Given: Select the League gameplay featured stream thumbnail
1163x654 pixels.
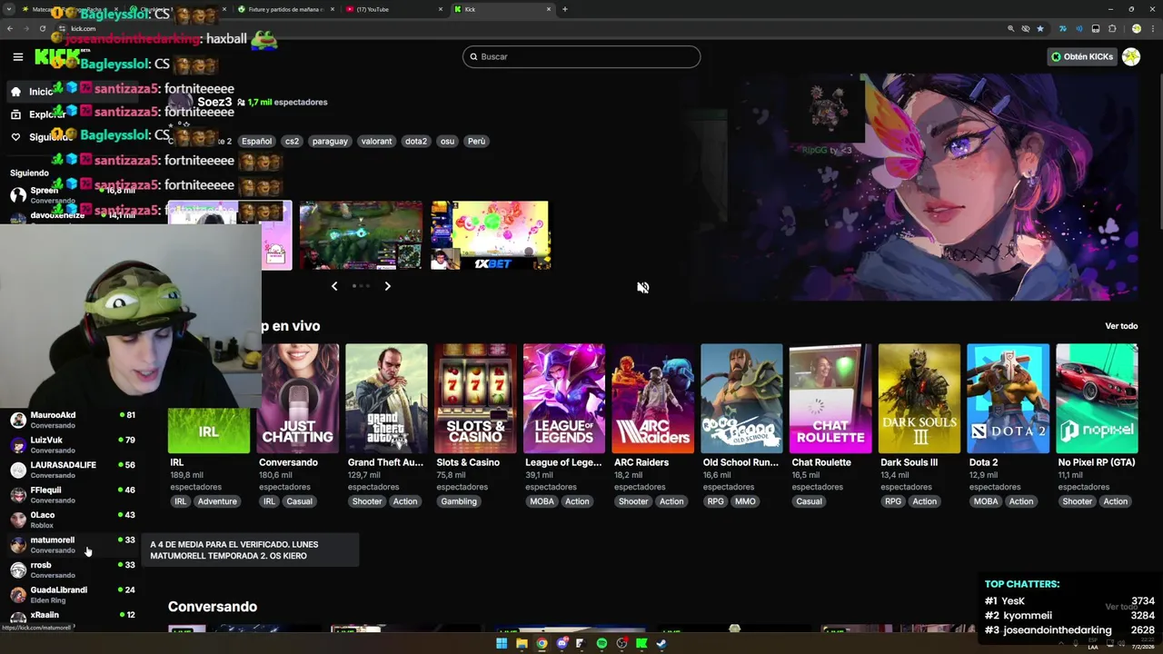Looking at the screenshot, I should click(361, 235).
